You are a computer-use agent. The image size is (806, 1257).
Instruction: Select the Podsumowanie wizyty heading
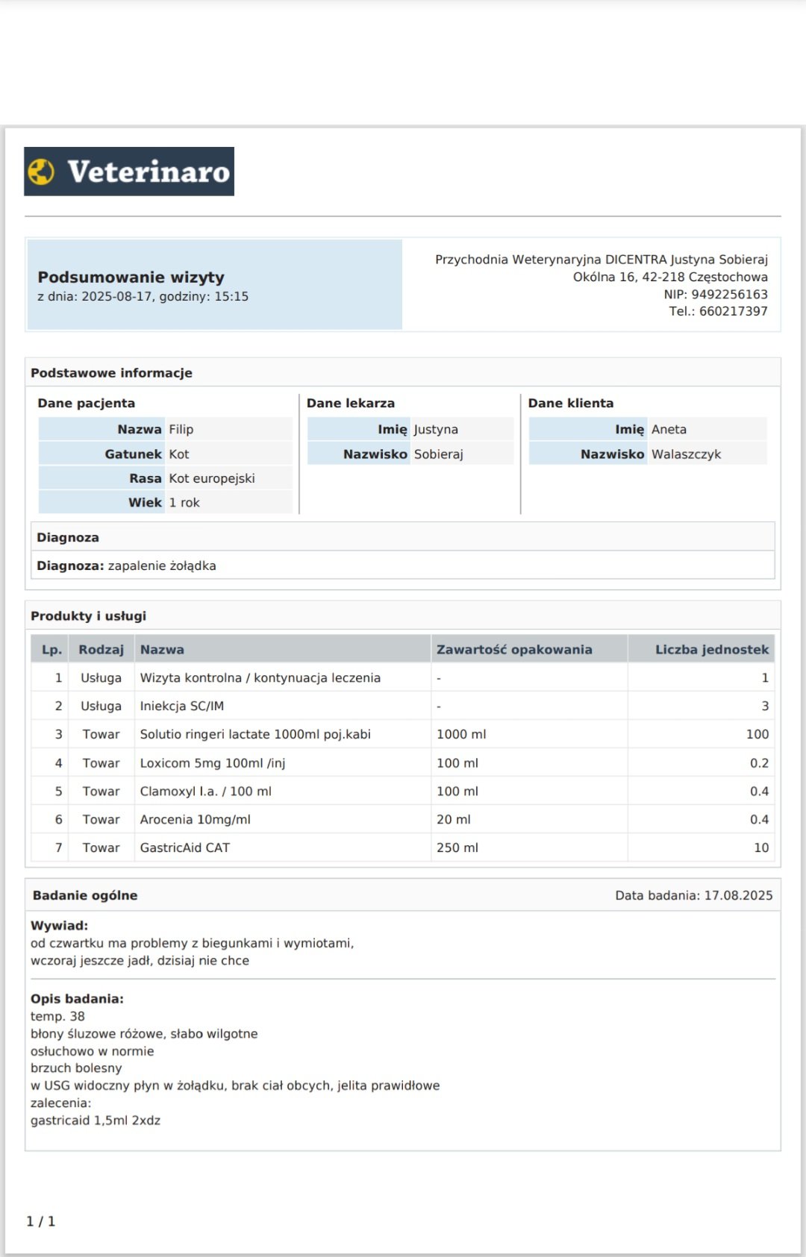click(x=131, y=277)
